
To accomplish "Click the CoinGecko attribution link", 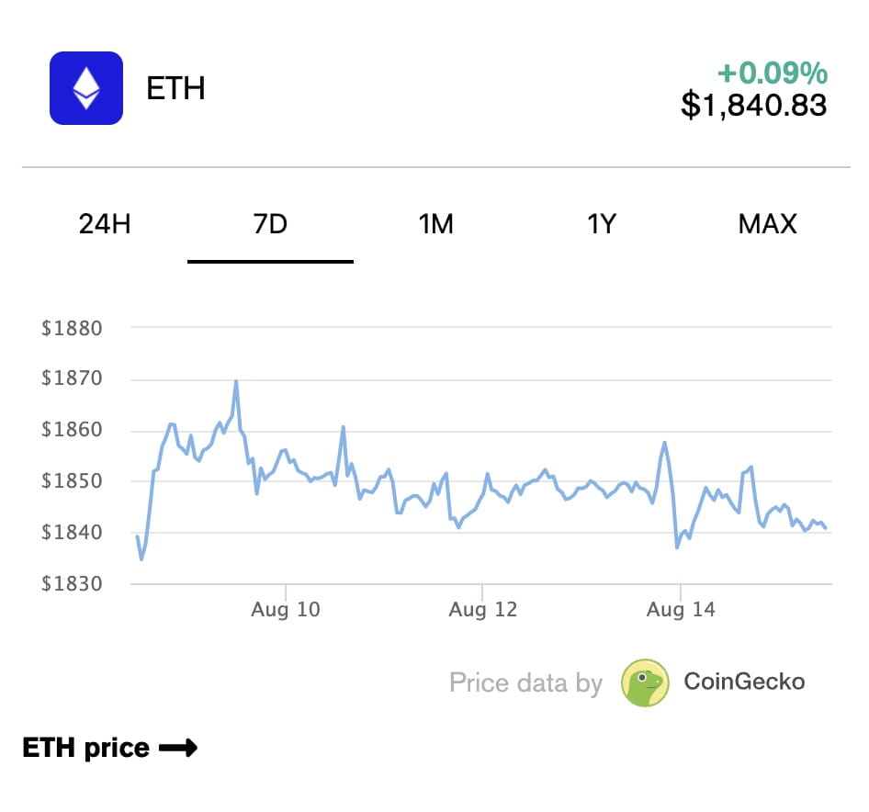I will click(x=743, y=682).
